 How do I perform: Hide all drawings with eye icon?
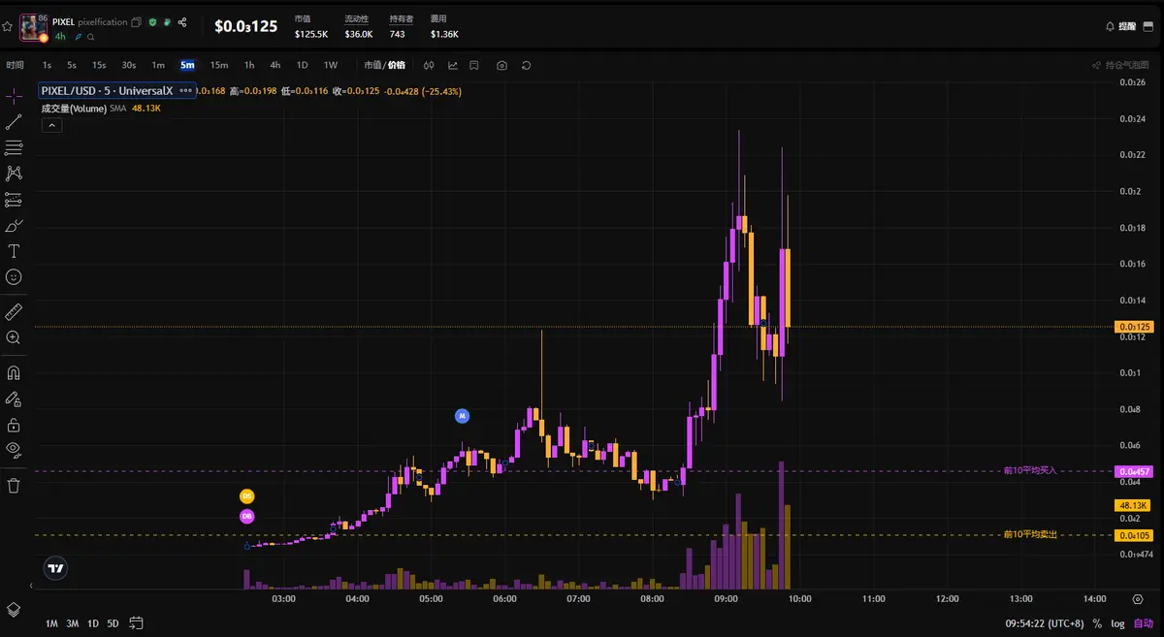point(14,449)
